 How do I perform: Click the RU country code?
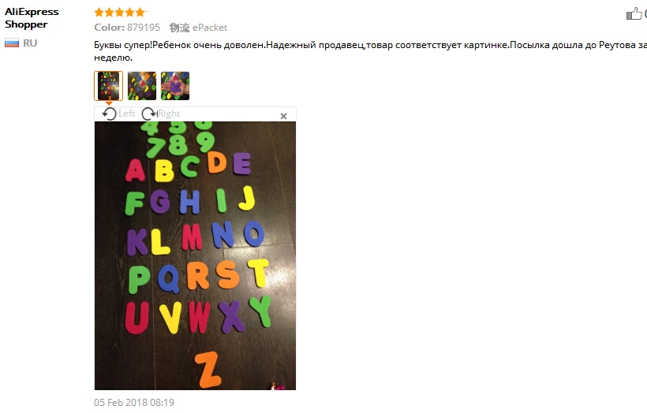[30, 43]
